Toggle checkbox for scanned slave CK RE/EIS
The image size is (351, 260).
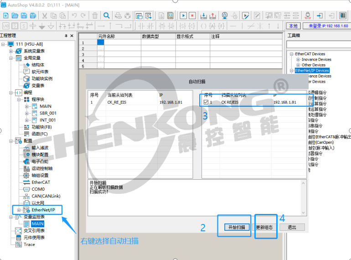206,102
